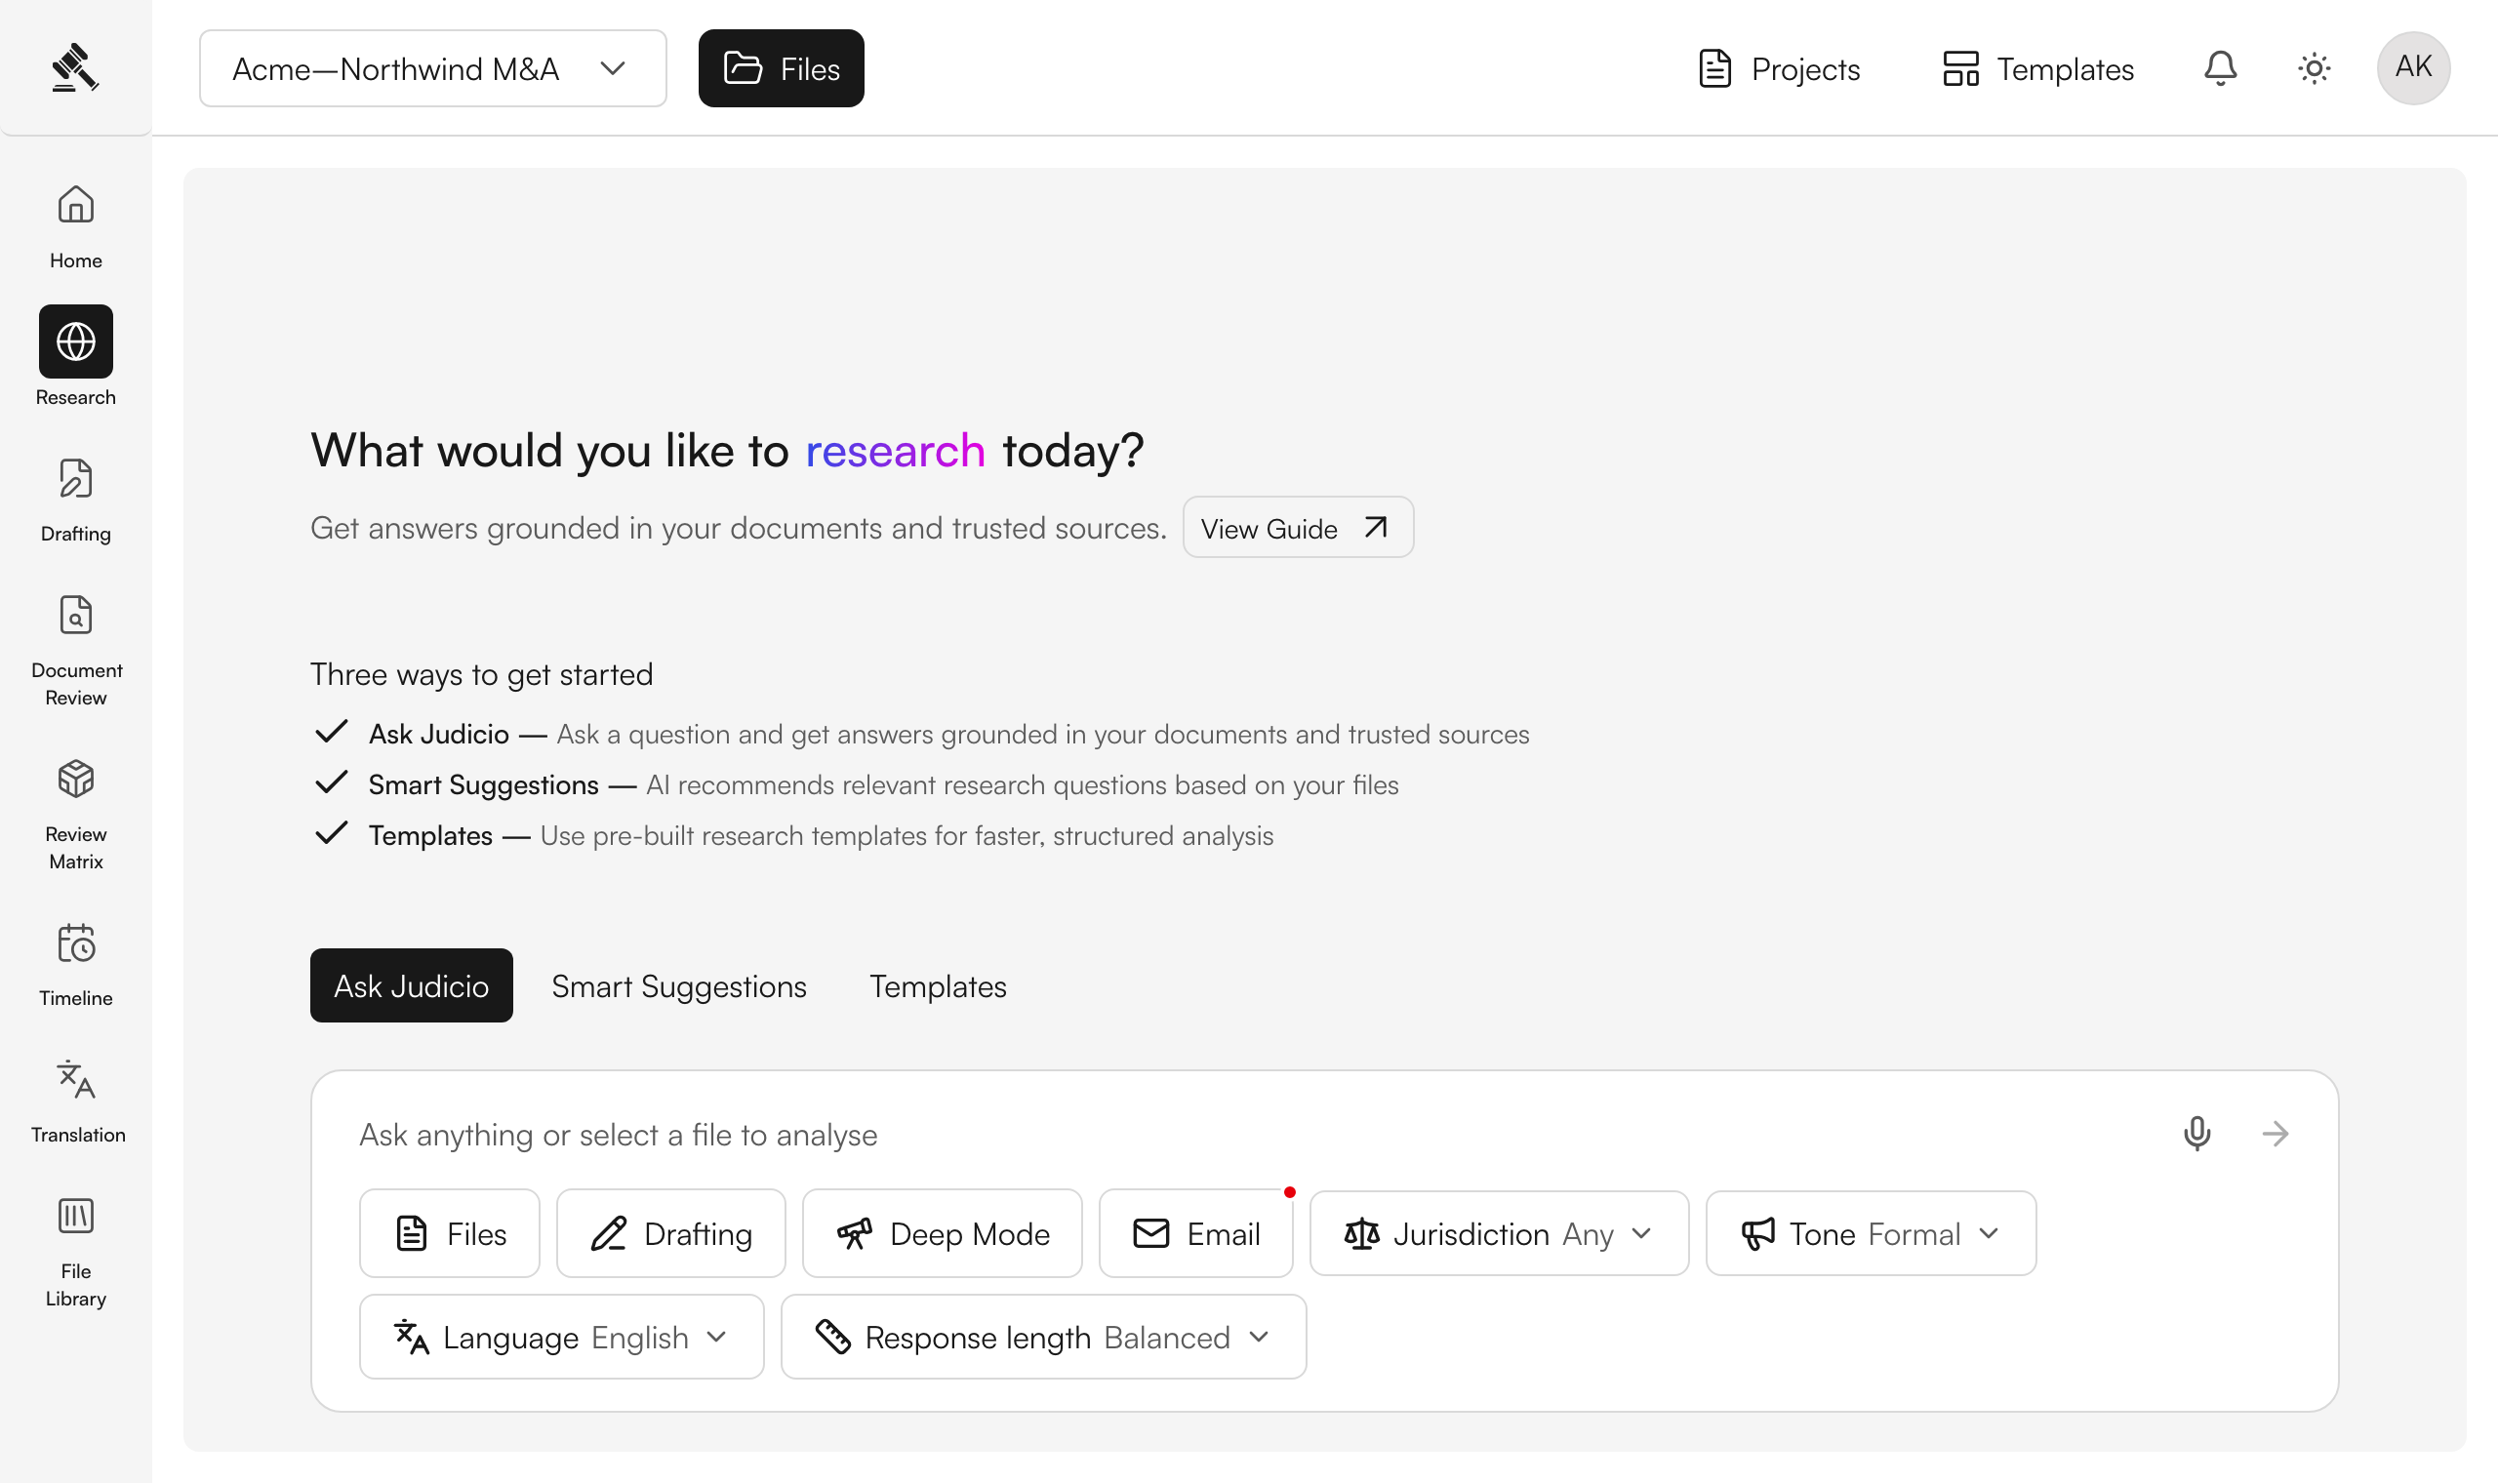Switch to the Templates tab below
The image size is (2498, 1483).
pyautogui.click(x=939, y=986)
